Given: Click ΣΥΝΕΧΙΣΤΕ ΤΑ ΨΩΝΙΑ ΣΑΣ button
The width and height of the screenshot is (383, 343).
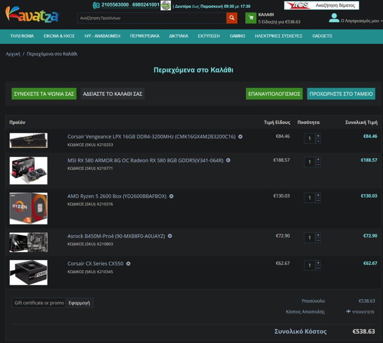Looking at the screenshot, I should [x=44, y=94].
